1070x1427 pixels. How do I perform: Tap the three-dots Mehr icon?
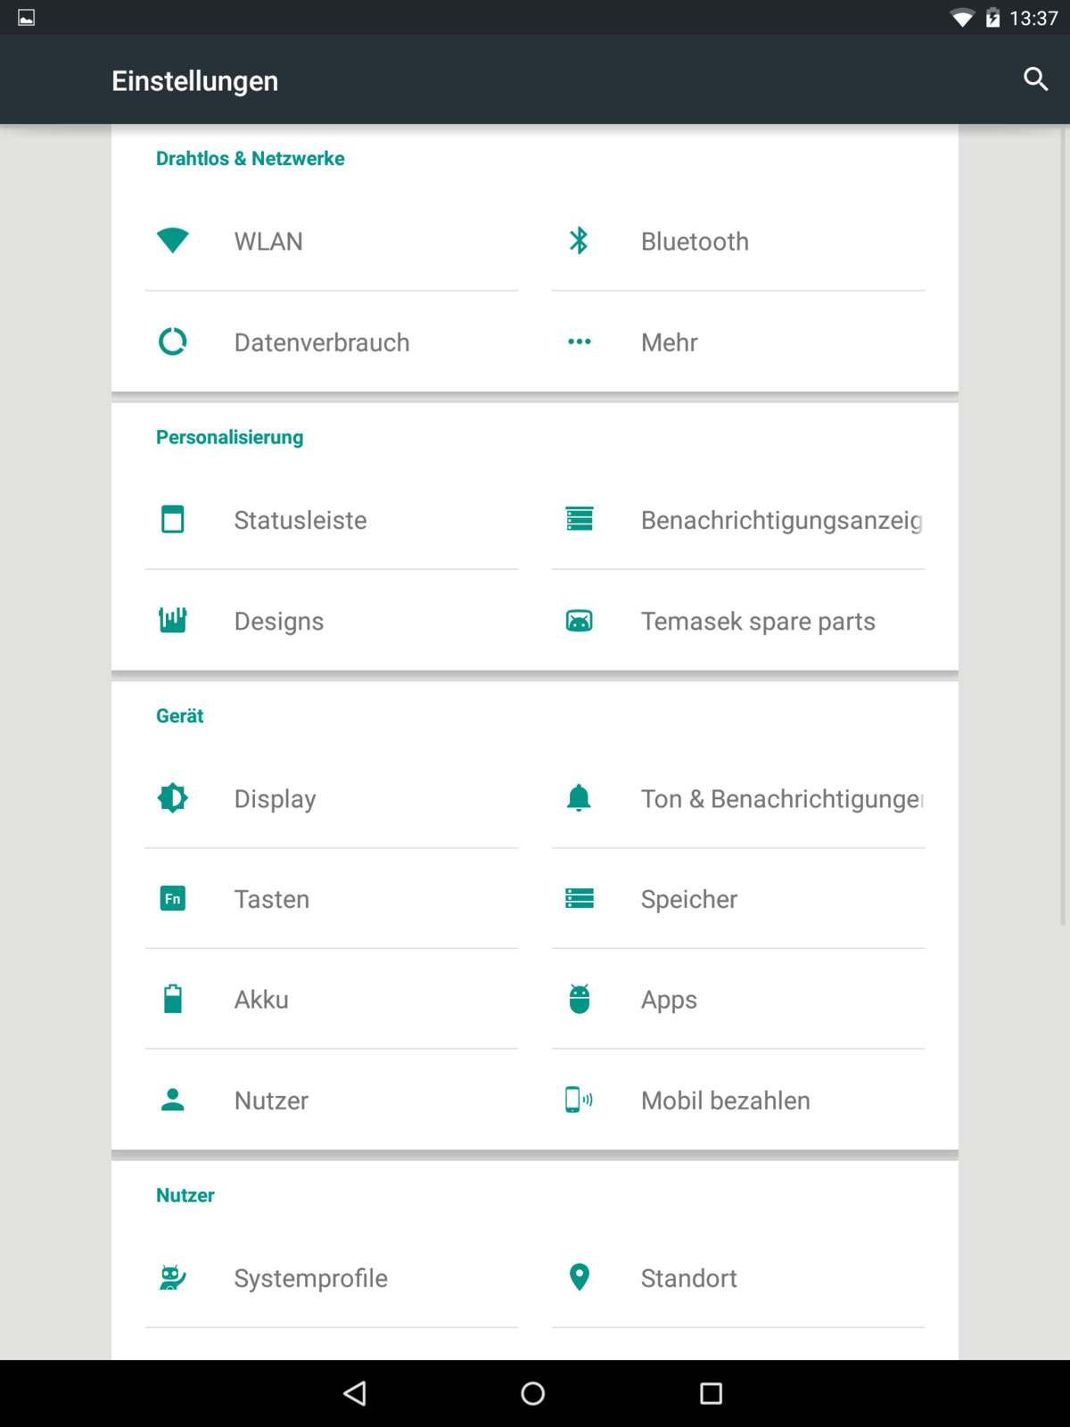[579, 342]
